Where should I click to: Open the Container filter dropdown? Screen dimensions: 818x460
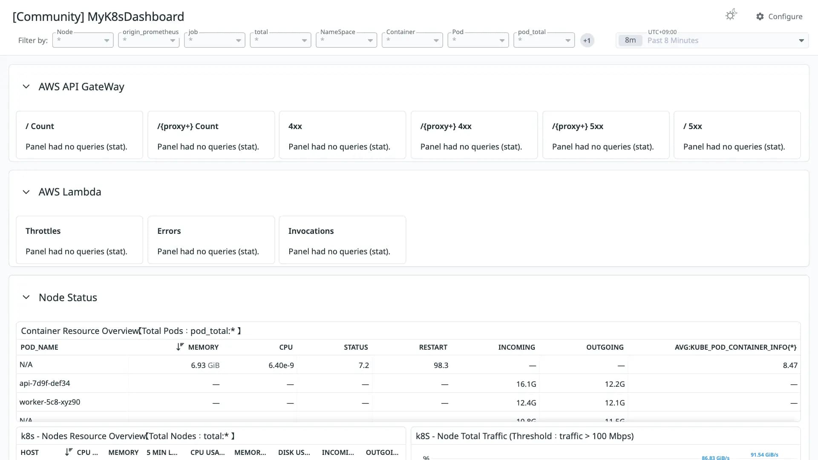[x=412, y=40]
